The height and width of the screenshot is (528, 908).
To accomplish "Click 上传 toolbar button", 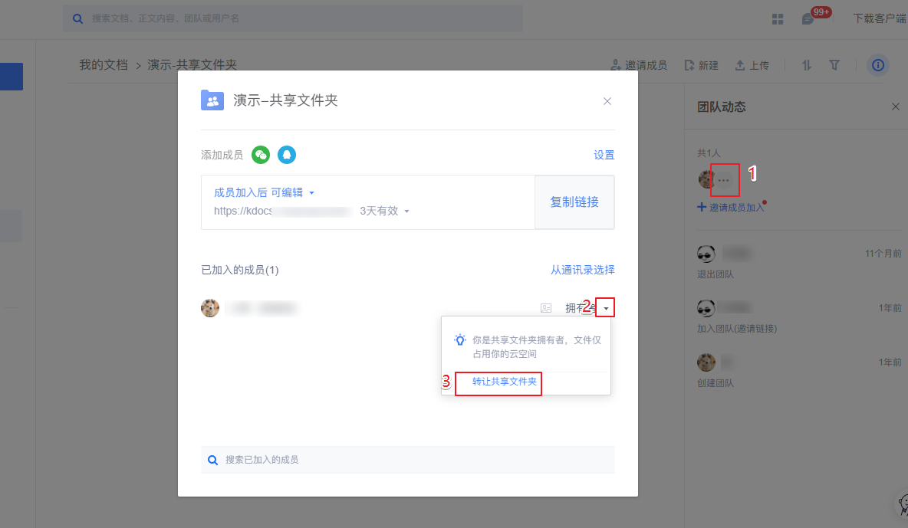I will point(752,65).
